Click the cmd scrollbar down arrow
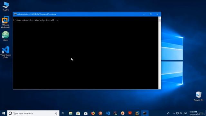Screen dimensions: 206x116 pos(160,88)
